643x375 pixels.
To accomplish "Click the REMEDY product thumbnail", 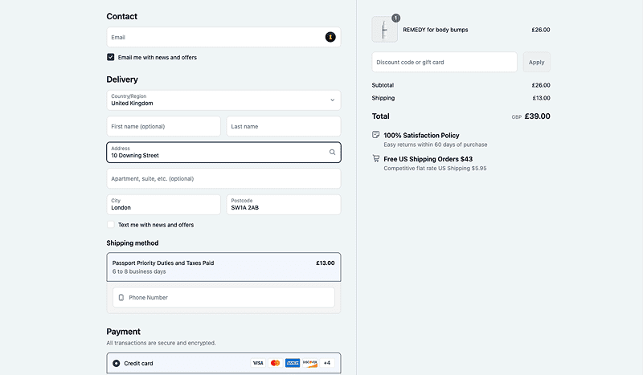I will (x=384, y=30).
